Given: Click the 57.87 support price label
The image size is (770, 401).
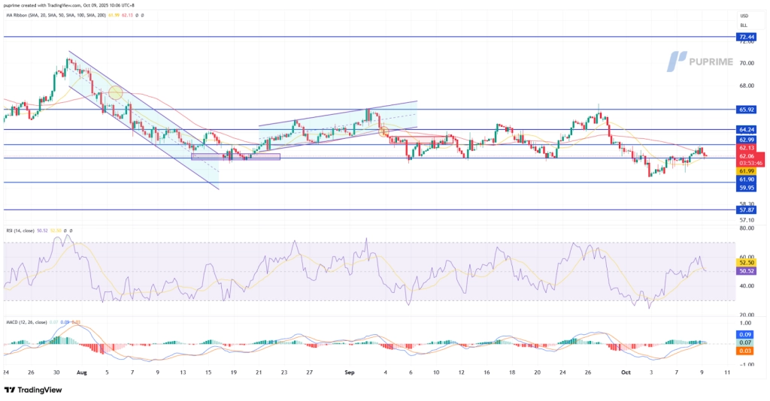Looking at the screenshot, I should (747, 211).
